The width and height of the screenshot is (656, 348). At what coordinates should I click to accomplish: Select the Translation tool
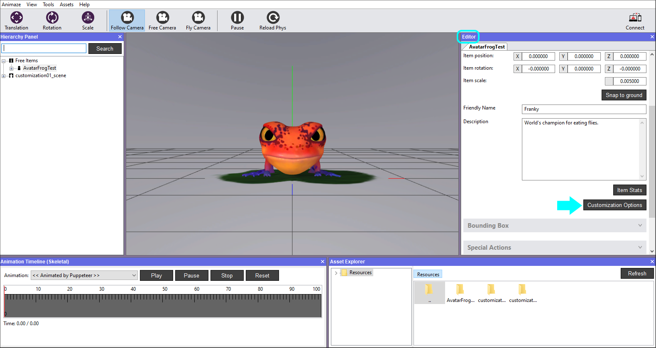click(x=17, y=21)
